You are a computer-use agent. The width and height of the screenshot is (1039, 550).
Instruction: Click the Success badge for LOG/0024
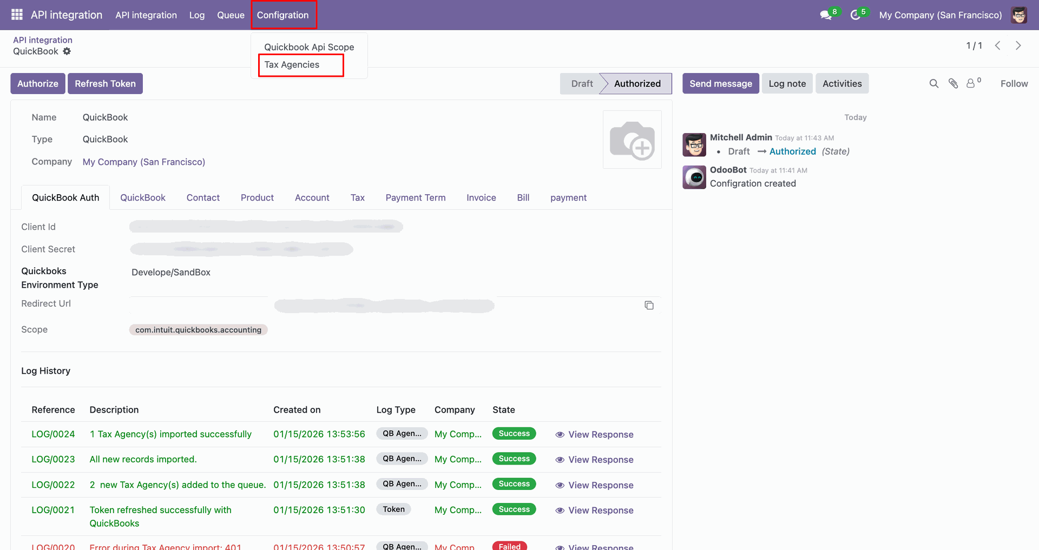(x=514, y=434)
